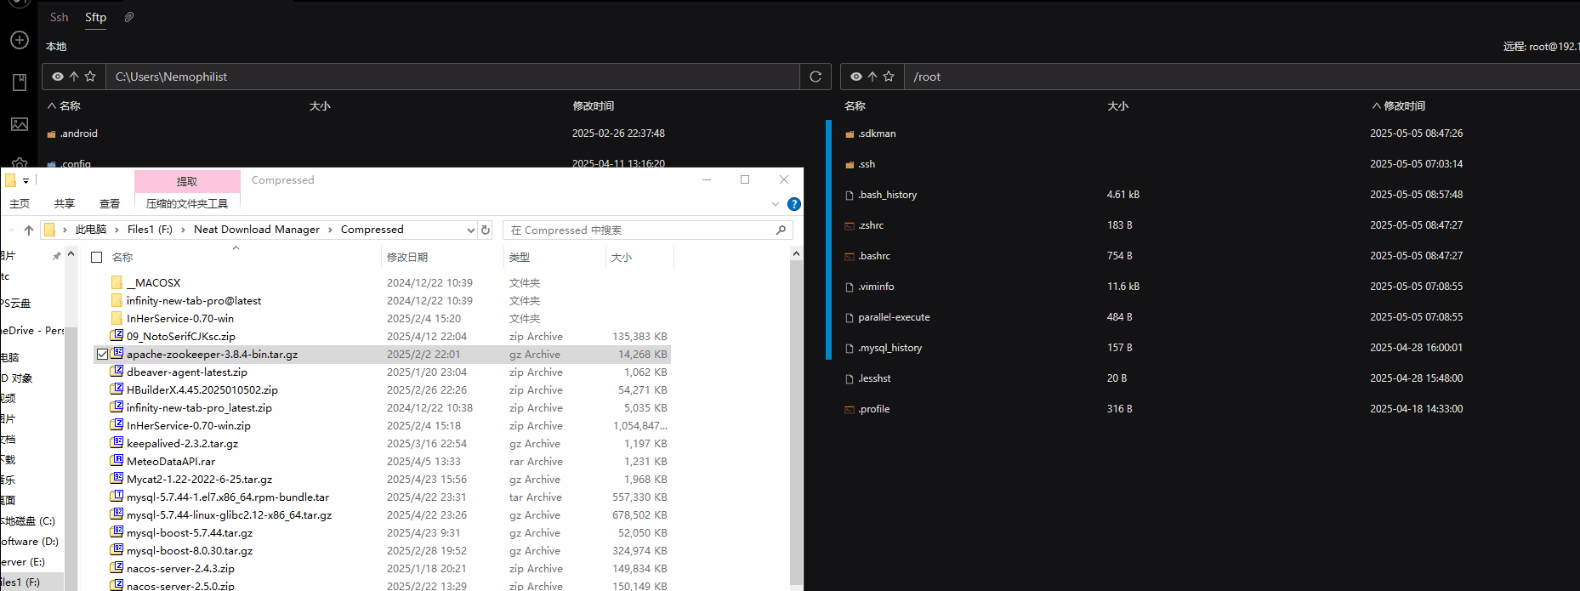The width and height of the screenshot is (1580, 591).
Task: Click the Explorer help question mark icon
Action: tap(793, 204)
